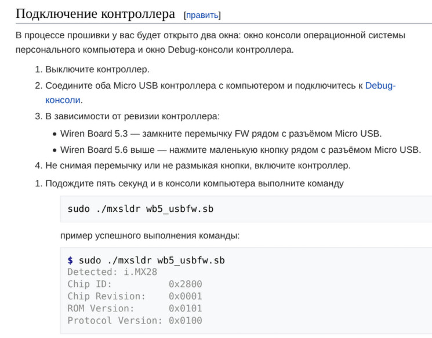
Task: Click the step "Не снимая перемычку"
Action: tap(198, 166)
